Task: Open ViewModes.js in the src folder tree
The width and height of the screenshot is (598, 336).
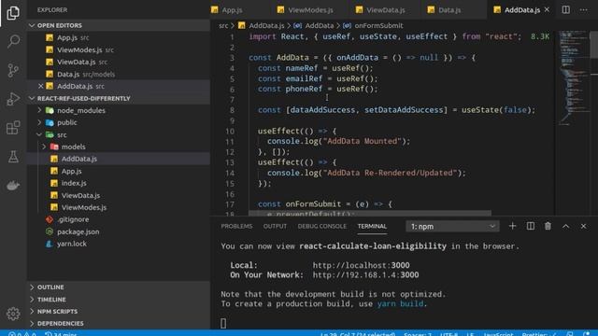Action: (x=119, y=207)
